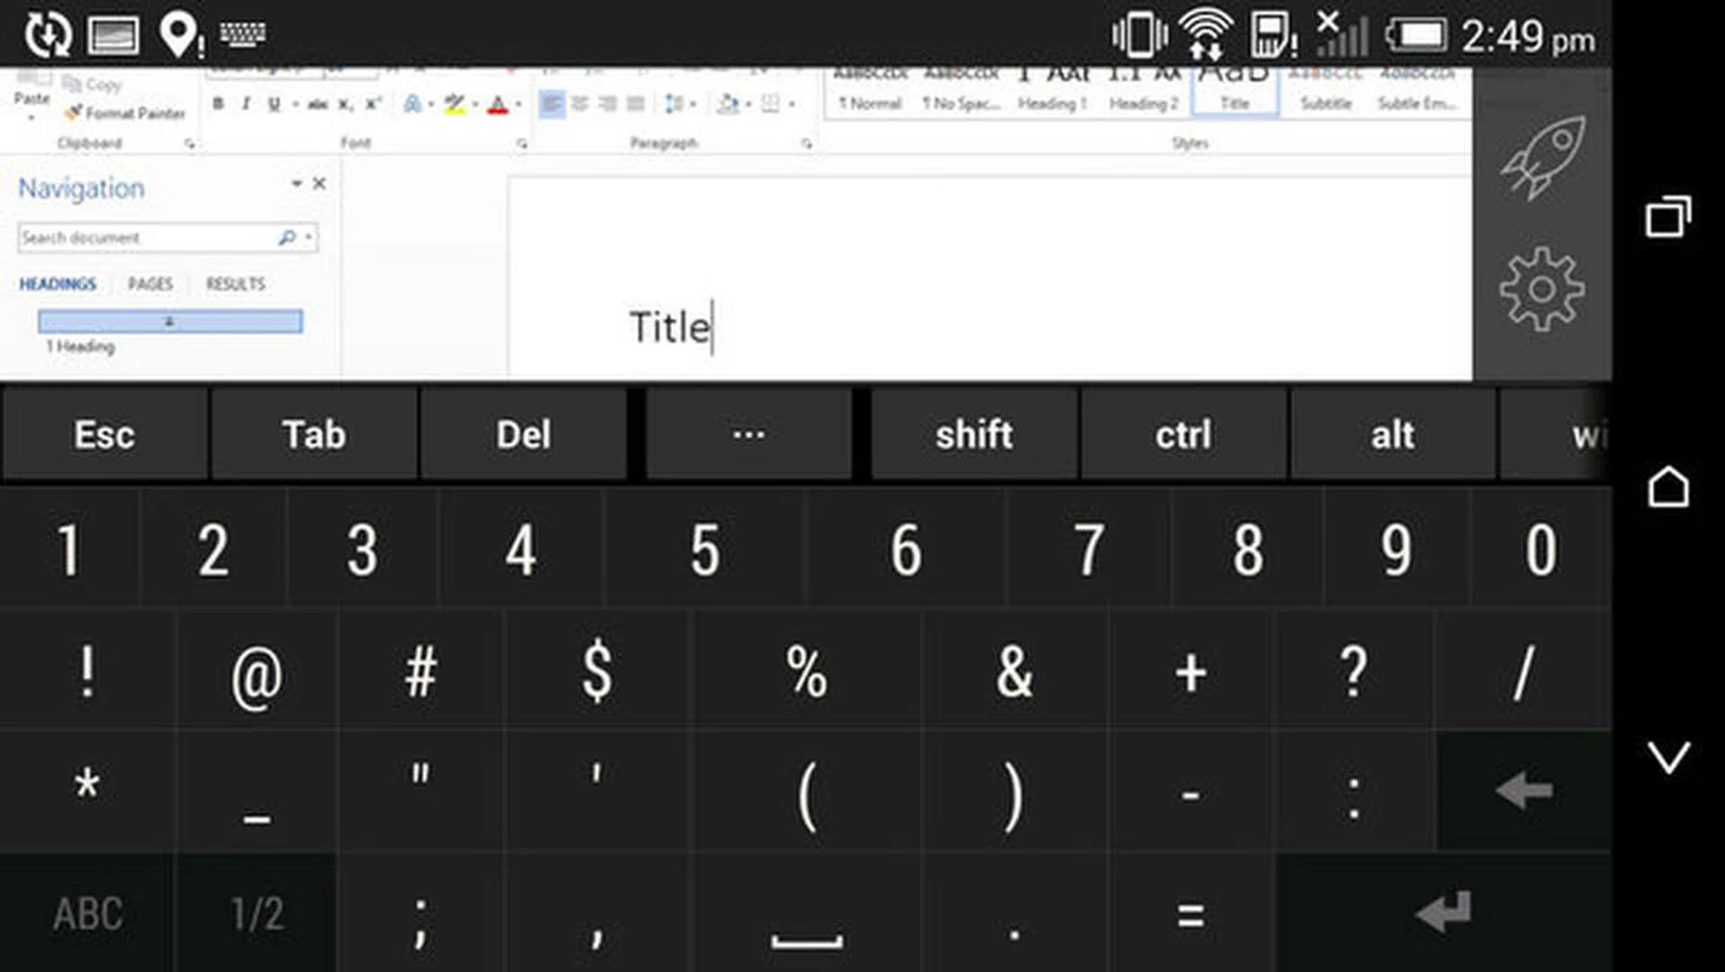This screenshot has width=1725, height=972.
Task: Tap the Android recent apps icon
Action: [x=1668, y=216]
